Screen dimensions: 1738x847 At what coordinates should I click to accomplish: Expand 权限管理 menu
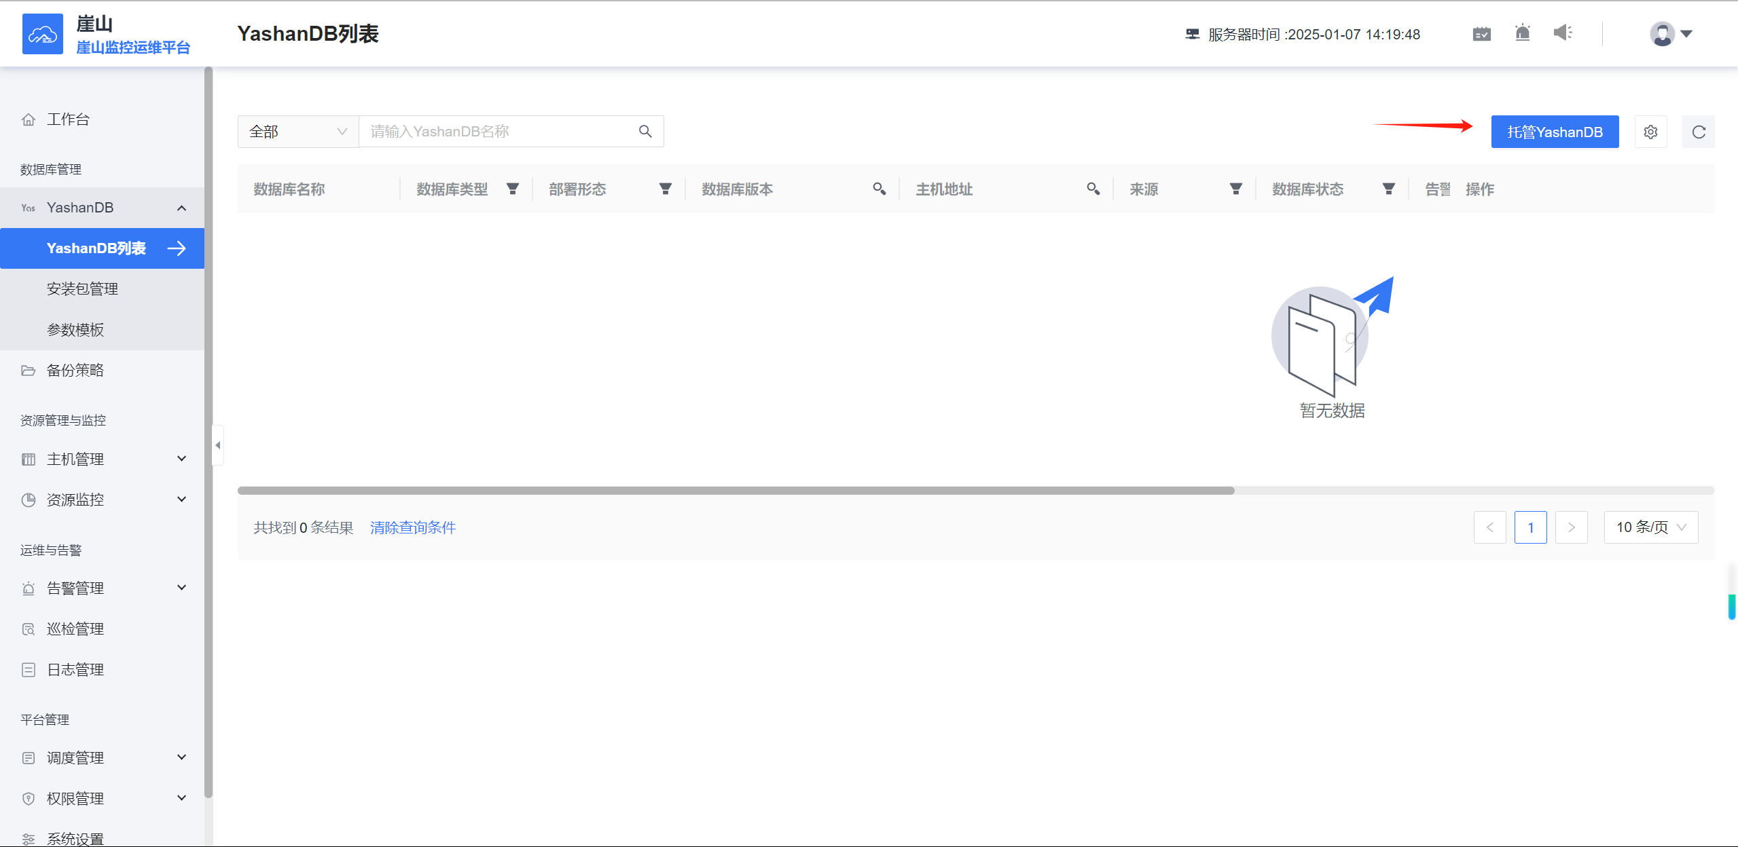[x=102, y=799]
